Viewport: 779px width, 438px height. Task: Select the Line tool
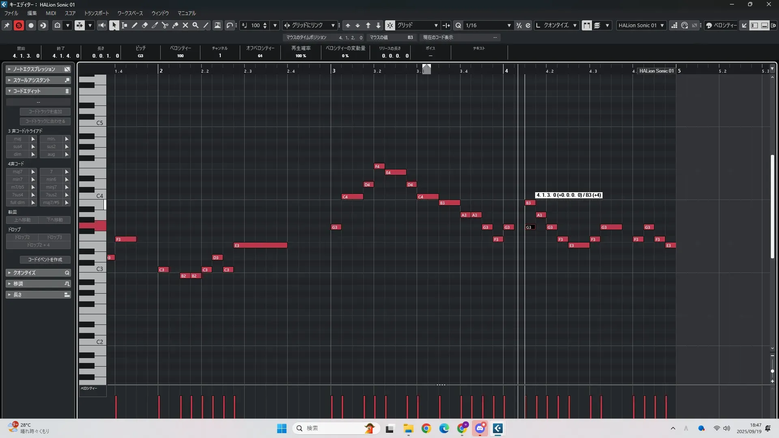pyautogui.click(x=206, y=25)
